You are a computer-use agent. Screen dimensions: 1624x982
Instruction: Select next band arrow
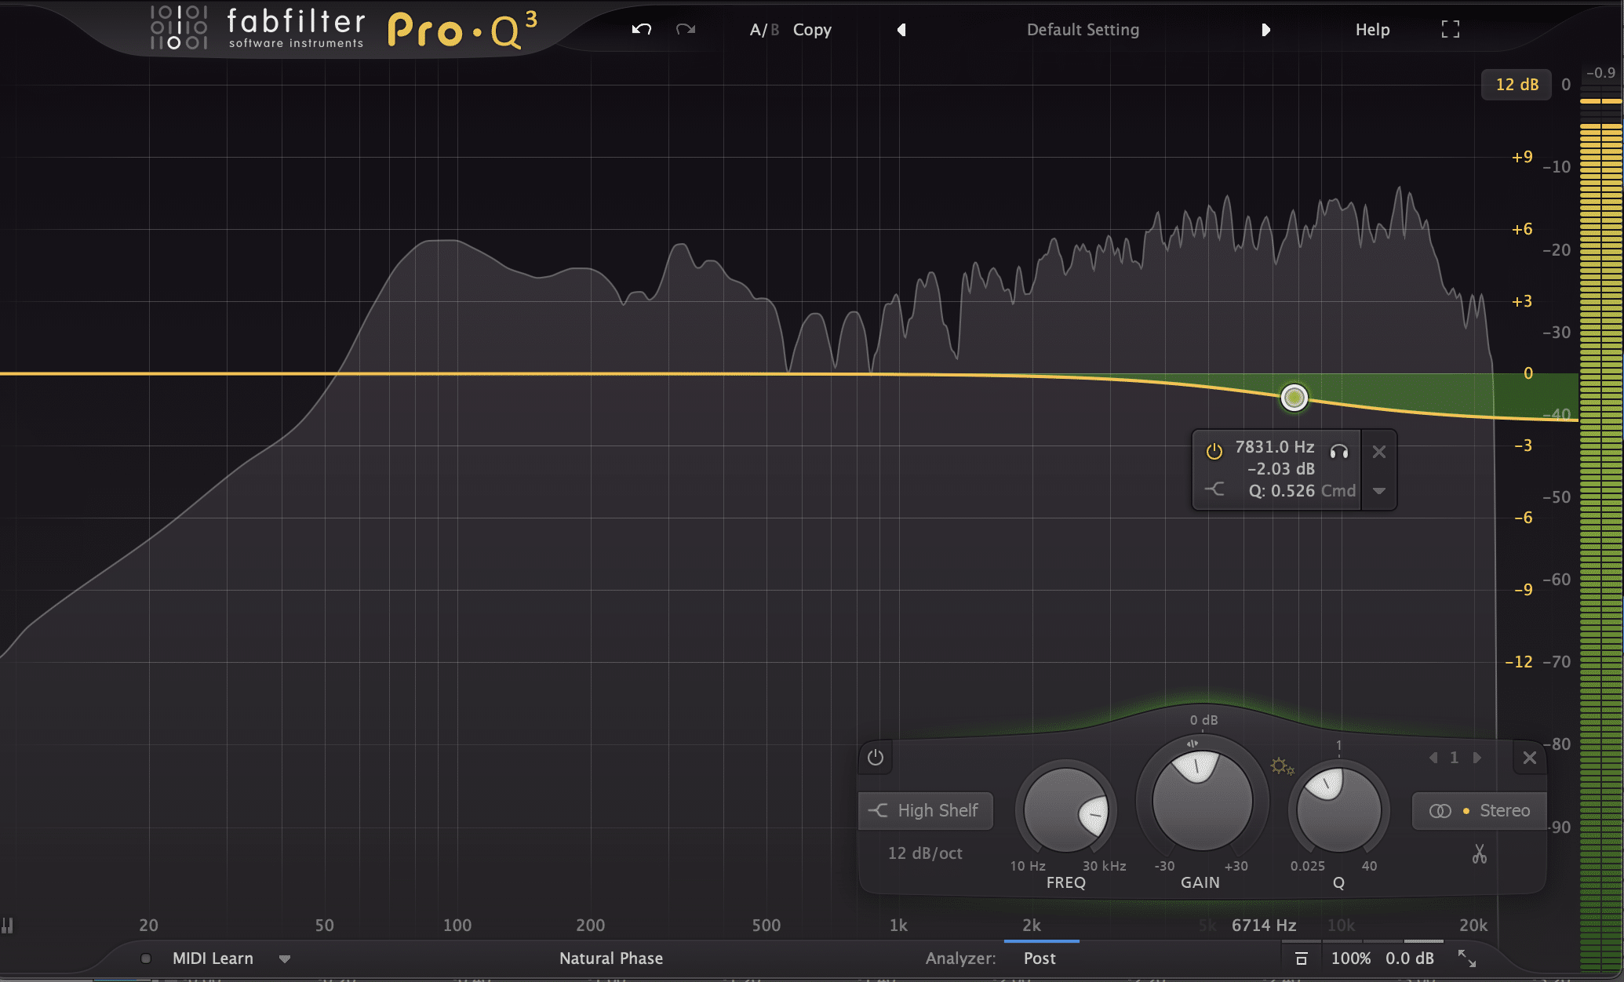click(x=1477, y=758)
